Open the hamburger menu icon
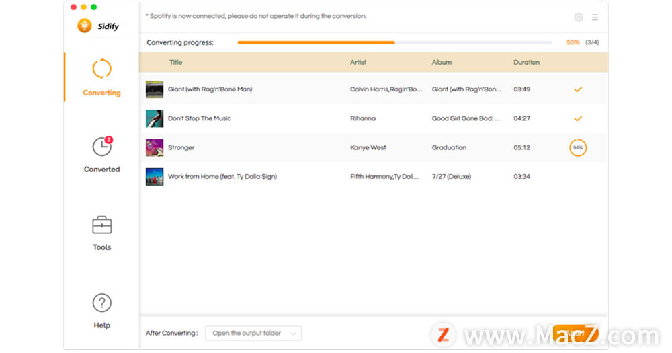 click(x=595, y=17)
